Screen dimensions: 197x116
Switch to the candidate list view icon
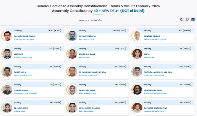187,20
